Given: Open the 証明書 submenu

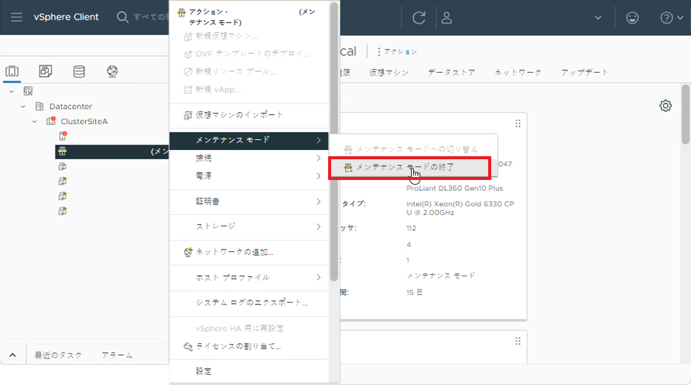Looking at the screenshot, I should point(249,201).
